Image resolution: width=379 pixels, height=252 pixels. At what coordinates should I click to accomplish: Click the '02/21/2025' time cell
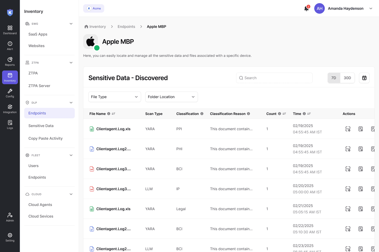pyautogui.click(x=303, y=206)
